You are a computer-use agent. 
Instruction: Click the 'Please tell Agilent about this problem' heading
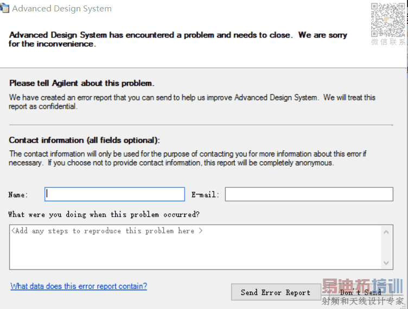click(x=82, y=83)
